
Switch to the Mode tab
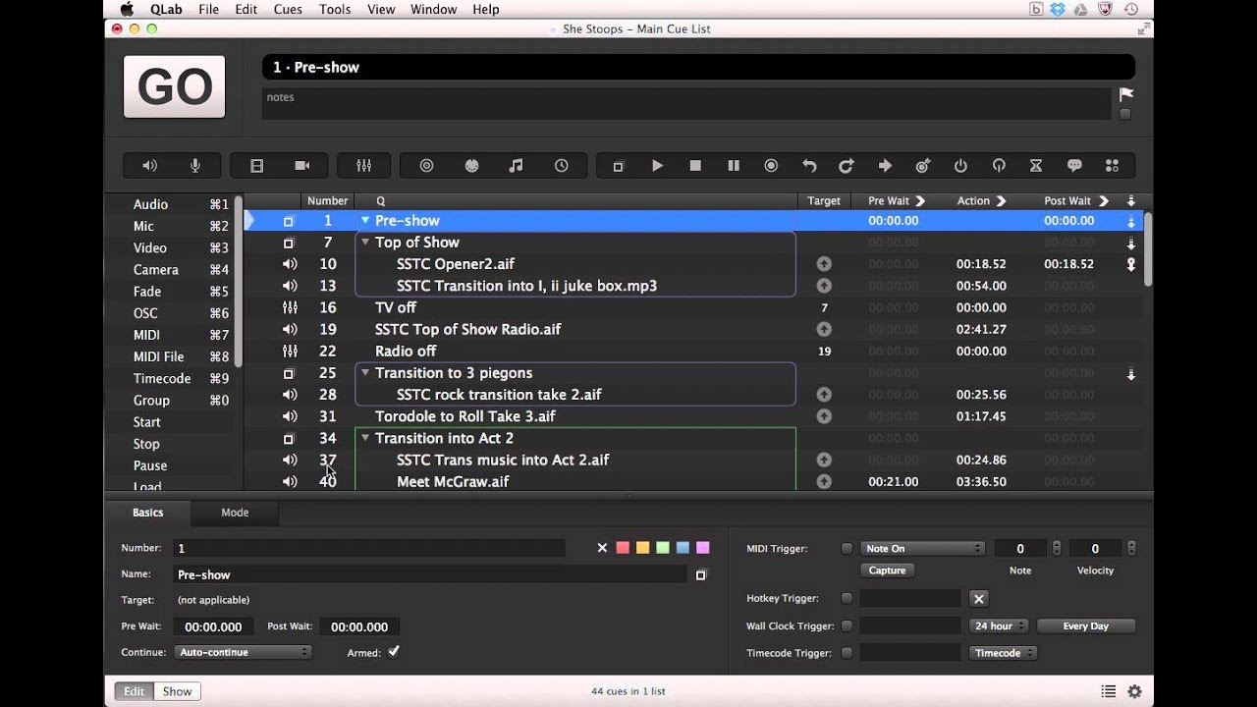tap(235, 513)
